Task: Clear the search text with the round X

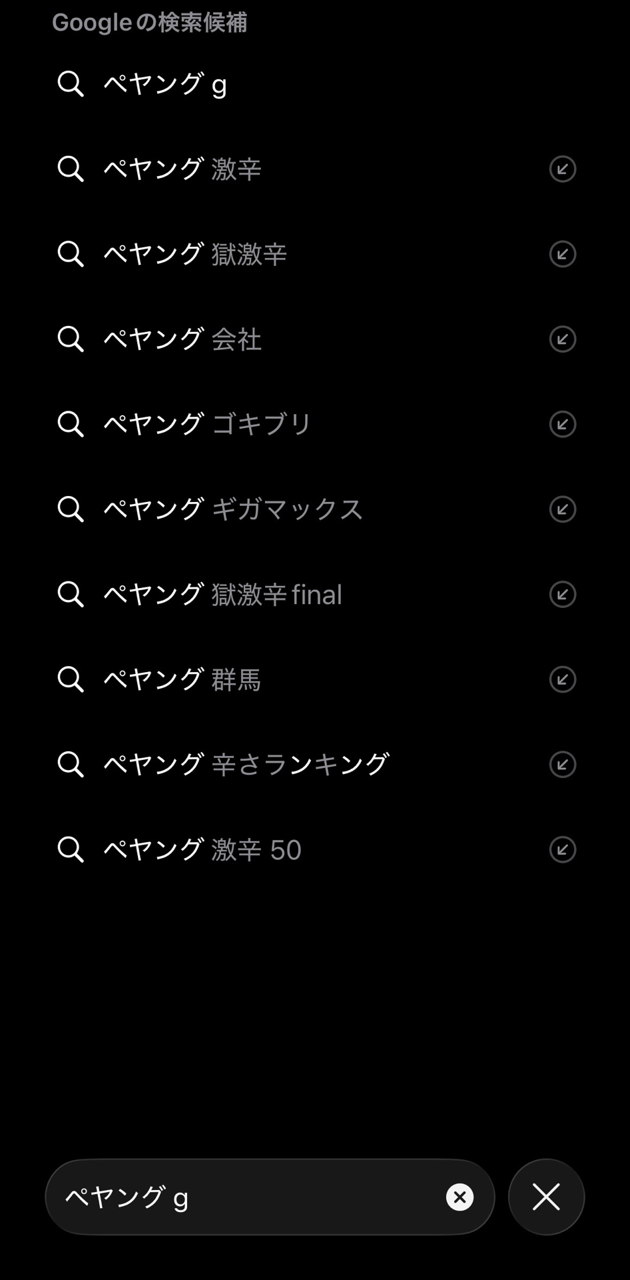Action: [x=460, y=1197]
